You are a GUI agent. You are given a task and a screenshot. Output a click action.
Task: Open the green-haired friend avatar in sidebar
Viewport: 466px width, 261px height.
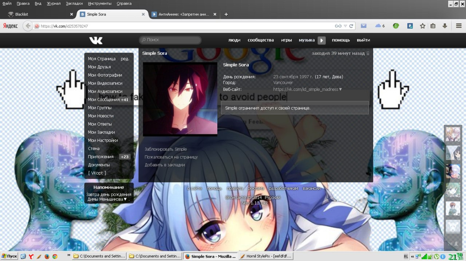(453, 190)
